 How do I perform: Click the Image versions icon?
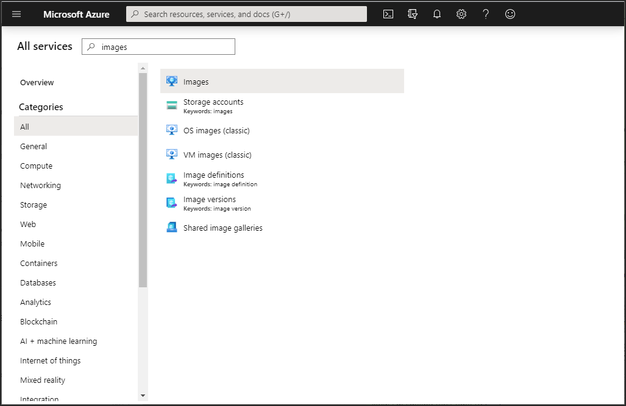[x=172, y=203]
